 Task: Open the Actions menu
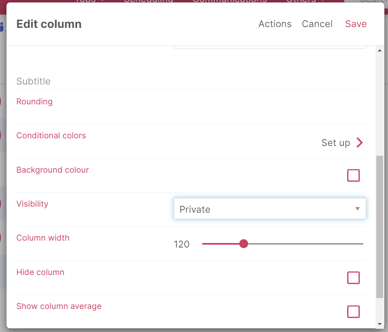click(275, 24)
